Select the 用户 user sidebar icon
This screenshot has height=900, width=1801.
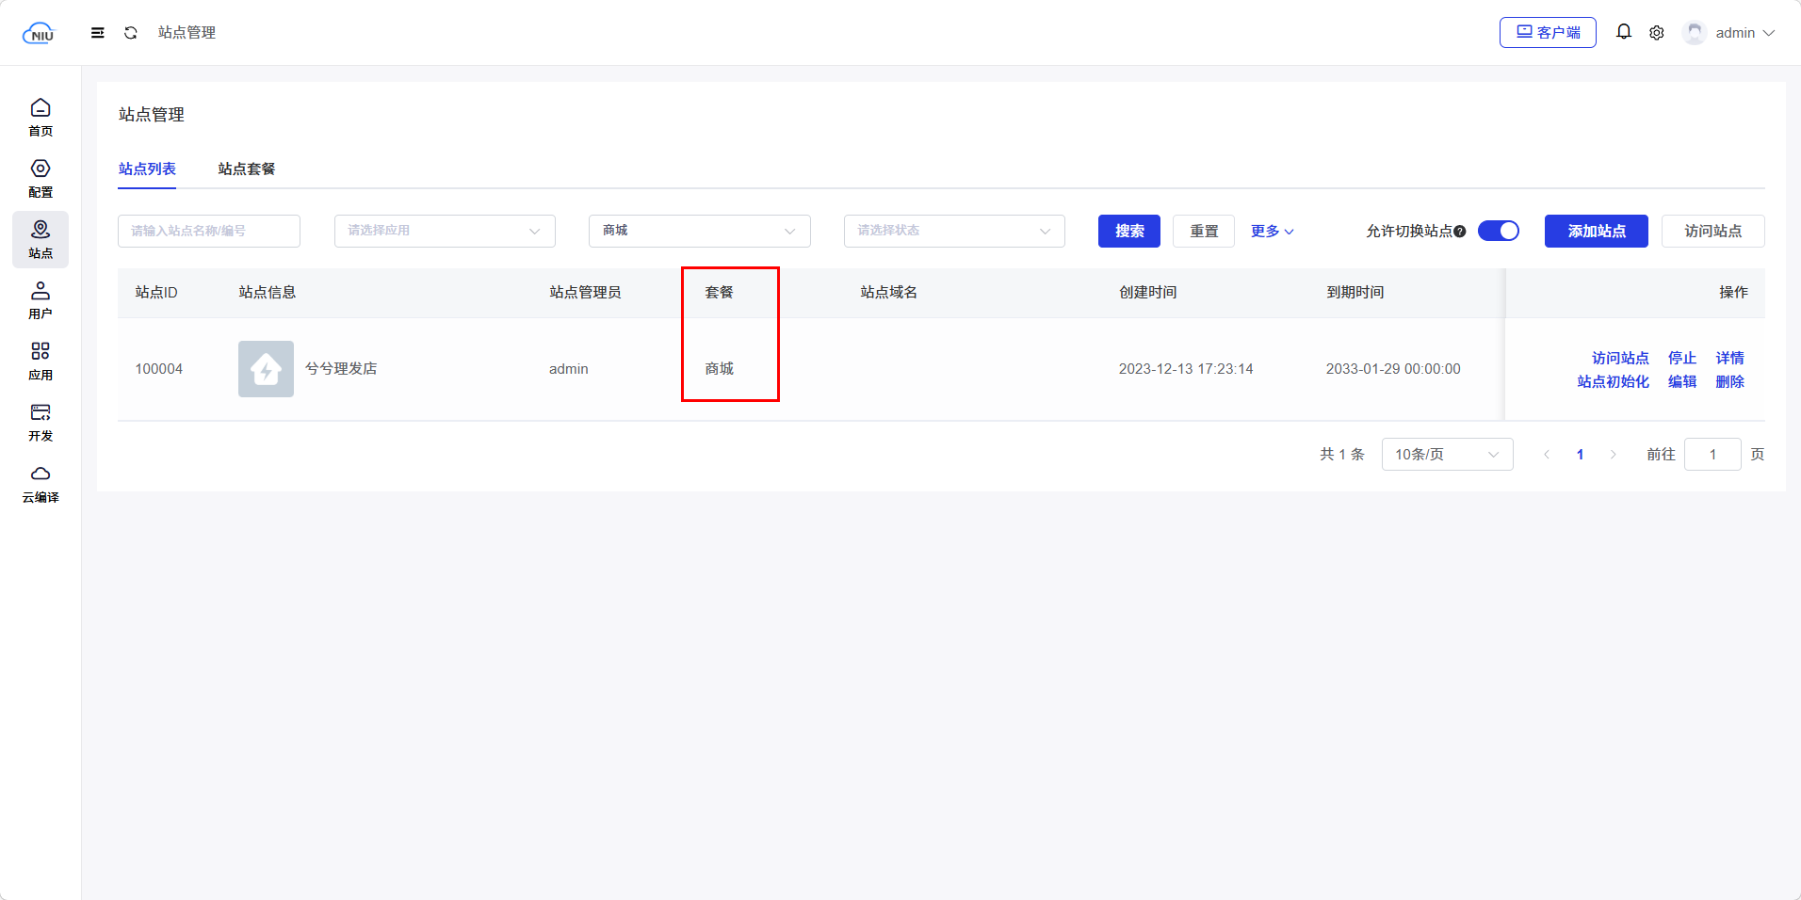coord(41,299)
